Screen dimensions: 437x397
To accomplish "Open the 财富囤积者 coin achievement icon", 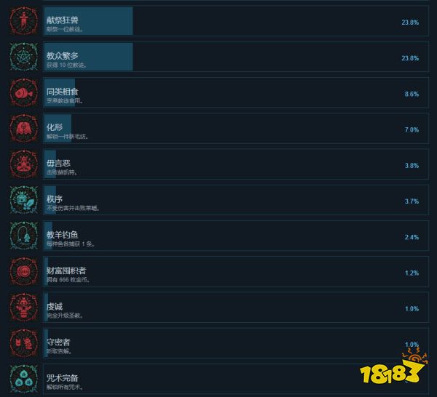I will (24, 271).
